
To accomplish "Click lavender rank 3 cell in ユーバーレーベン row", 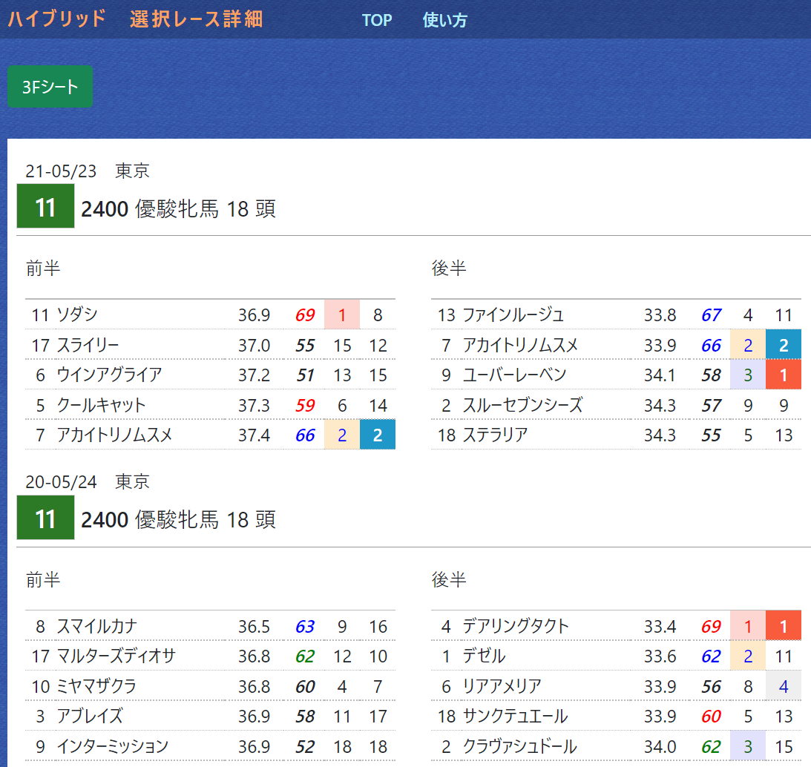I will (x=748, y=375).
